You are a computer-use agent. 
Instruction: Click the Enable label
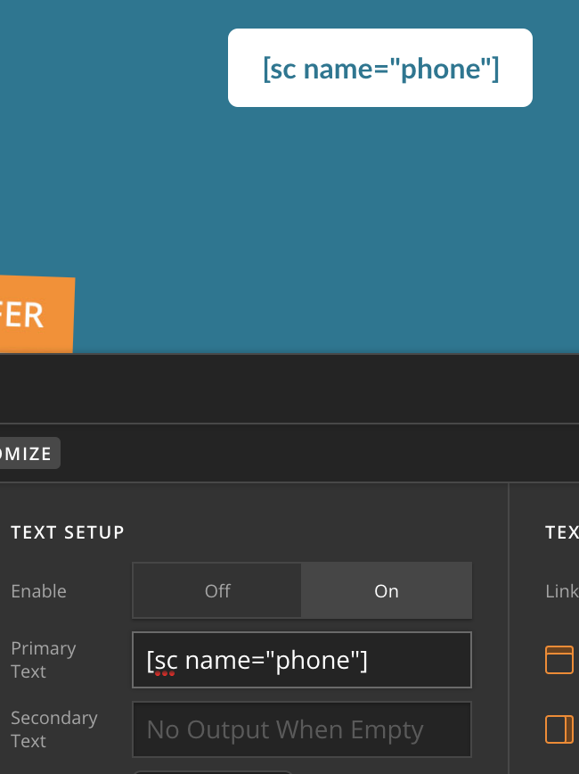click(38, 591)
